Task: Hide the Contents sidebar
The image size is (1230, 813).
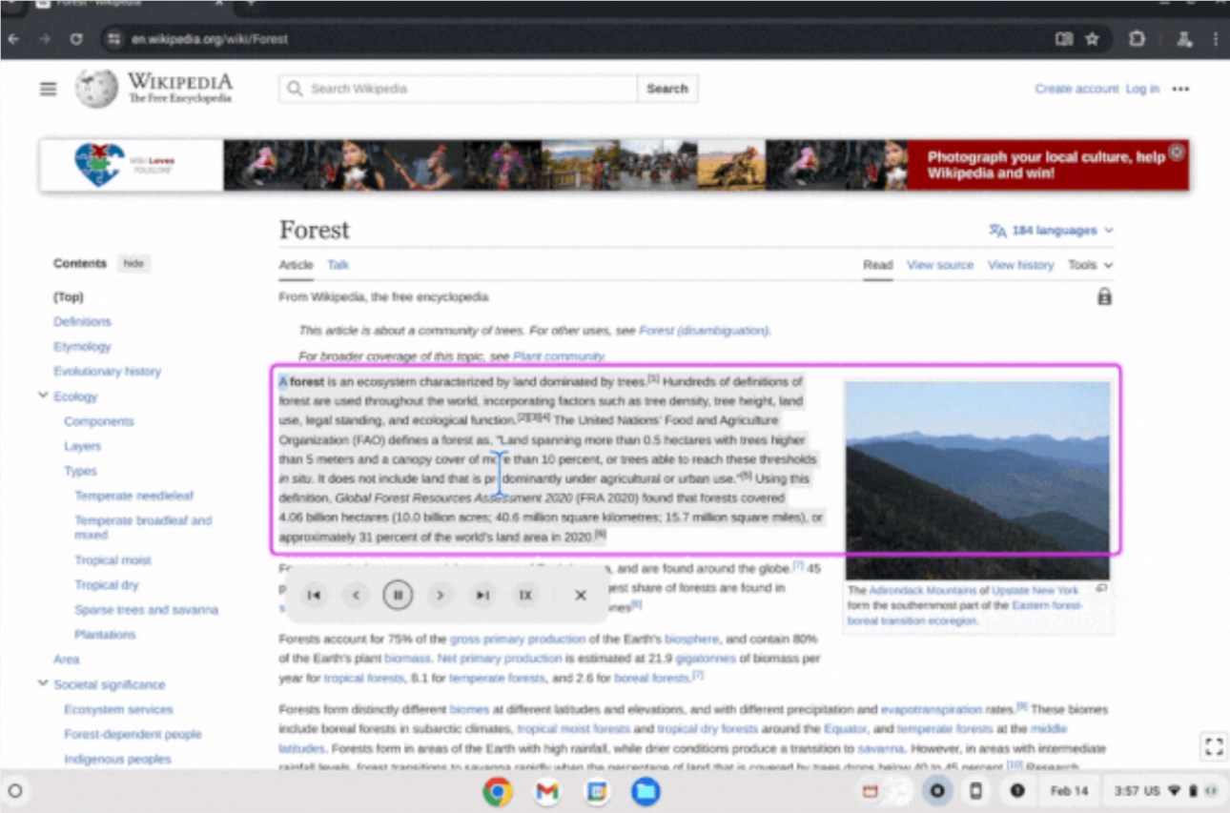Action: pos(133,264)
